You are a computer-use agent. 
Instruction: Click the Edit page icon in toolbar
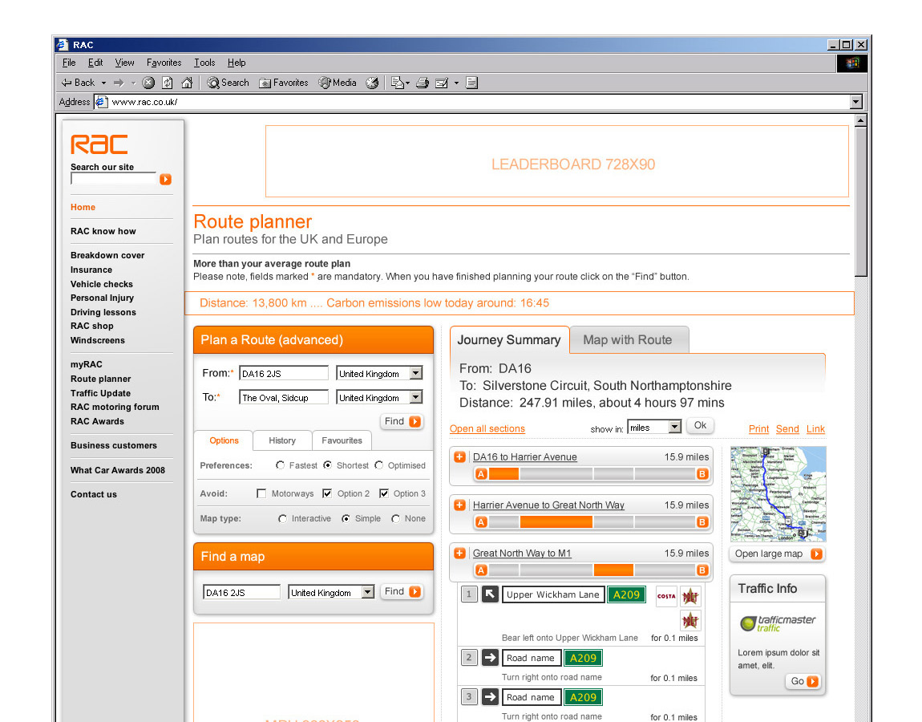[x=442, y=83]
